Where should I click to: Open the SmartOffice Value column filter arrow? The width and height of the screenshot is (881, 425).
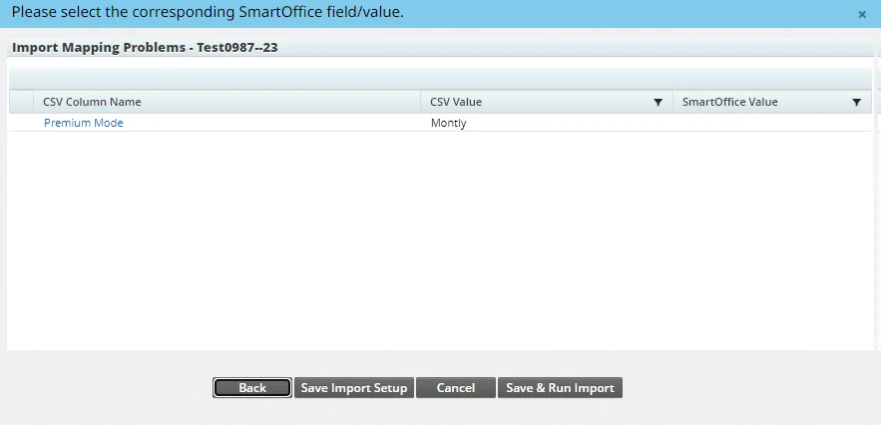(856, 103)
